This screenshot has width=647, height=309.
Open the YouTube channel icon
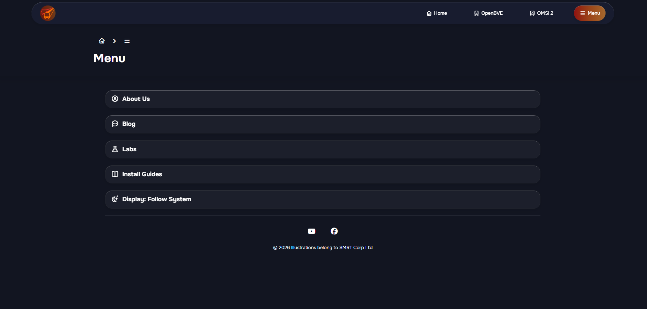pyautogui.click(x=312, y=231)
